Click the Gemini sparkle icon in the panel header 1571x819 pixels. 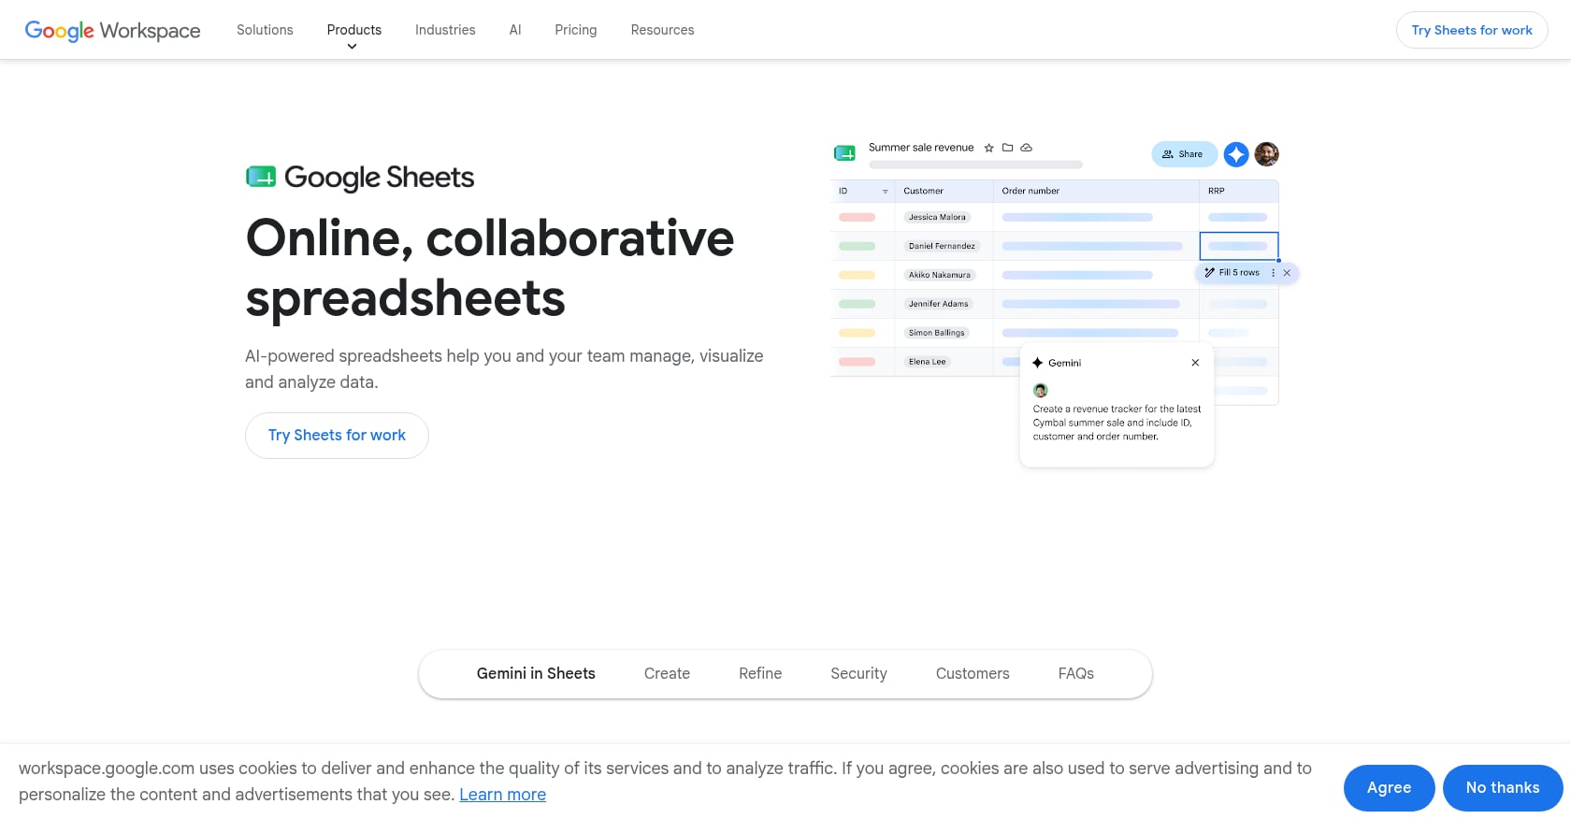tap(1037, 363)
